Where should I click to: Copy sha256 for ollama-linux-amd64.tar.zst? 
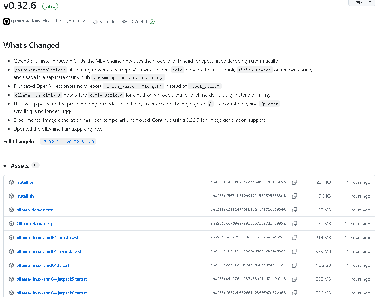[295, 265]
